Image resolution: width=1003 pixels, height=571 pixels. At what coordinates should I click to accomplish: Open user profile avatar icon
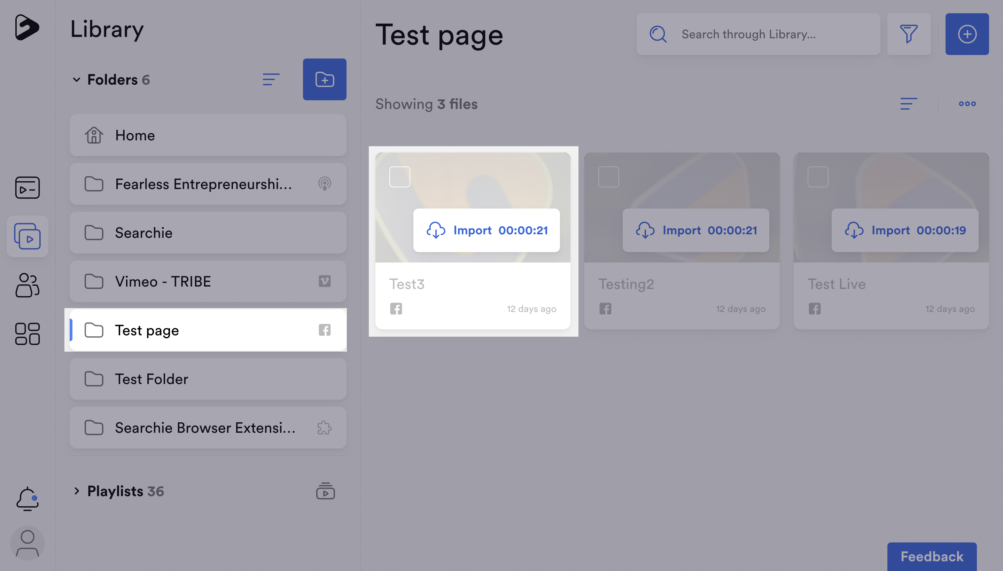[x=27, y=543]
